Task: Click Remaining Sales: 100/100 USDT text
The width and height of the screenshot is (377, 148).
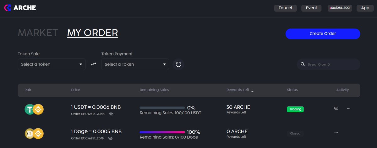Action: coord(171,113)
